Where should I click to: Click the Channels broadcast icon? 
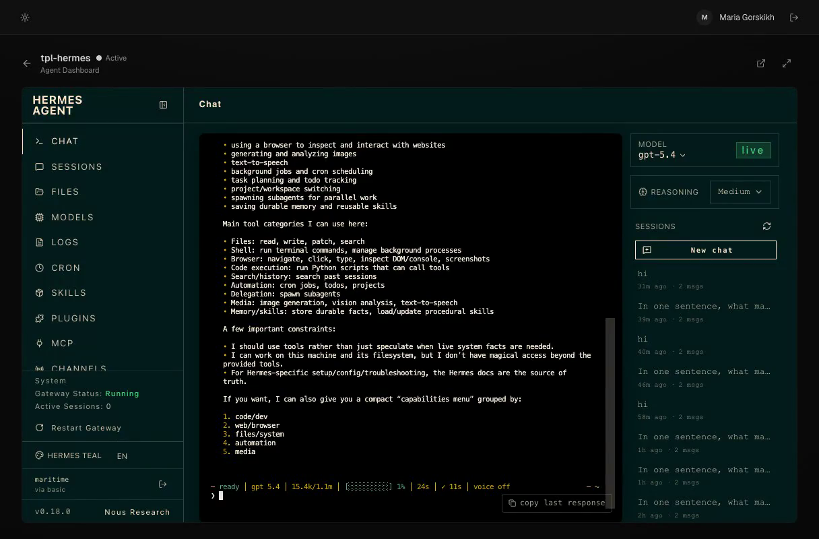(x=39, y=368)
